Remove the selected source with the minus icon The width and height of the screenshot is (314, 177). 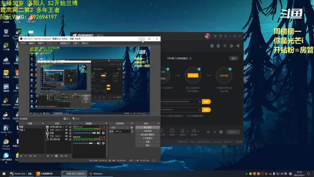point(52,156)
